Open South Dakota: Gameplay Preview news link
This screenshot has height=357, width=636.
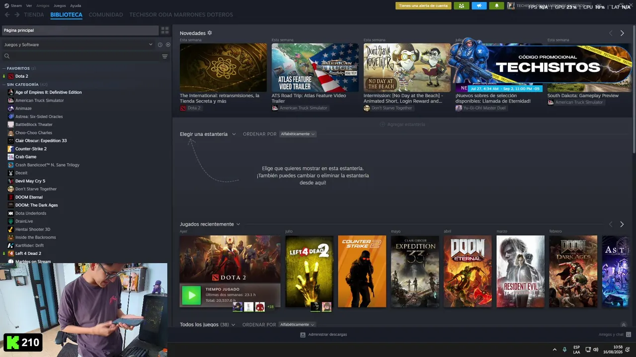click(x=583, y=96)
